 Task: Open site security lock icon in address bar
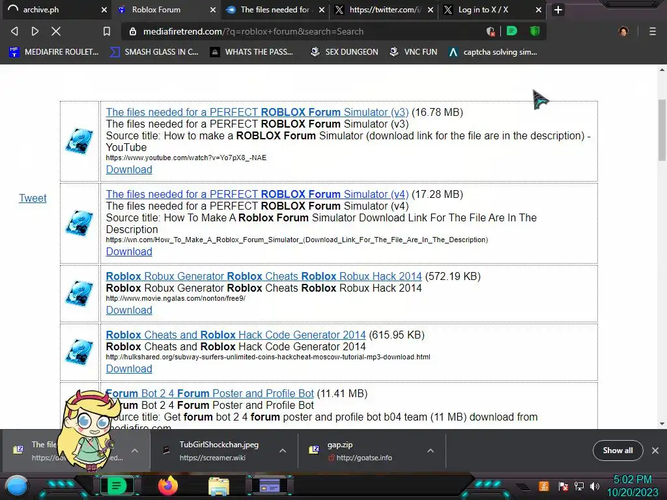(133, 31)
